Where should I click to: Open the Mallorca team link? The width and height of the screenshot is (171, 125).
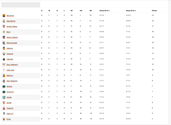tap(10, 75)
